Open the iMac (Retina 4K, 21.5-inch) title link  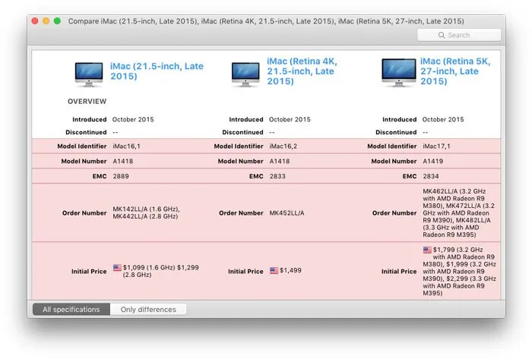click(302, 71)
